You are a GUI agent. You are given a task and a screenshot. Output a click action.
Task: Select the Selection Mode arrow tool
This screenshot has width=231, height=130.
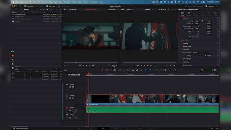click(102, 70)
